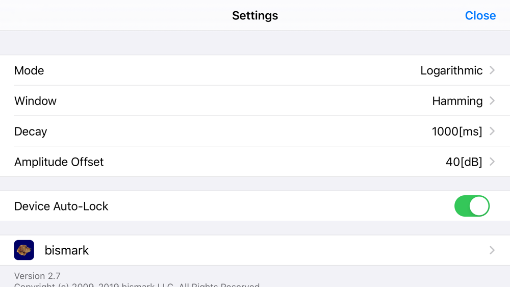
Task: Select the Logarithmic mode value
Action: 451,70
